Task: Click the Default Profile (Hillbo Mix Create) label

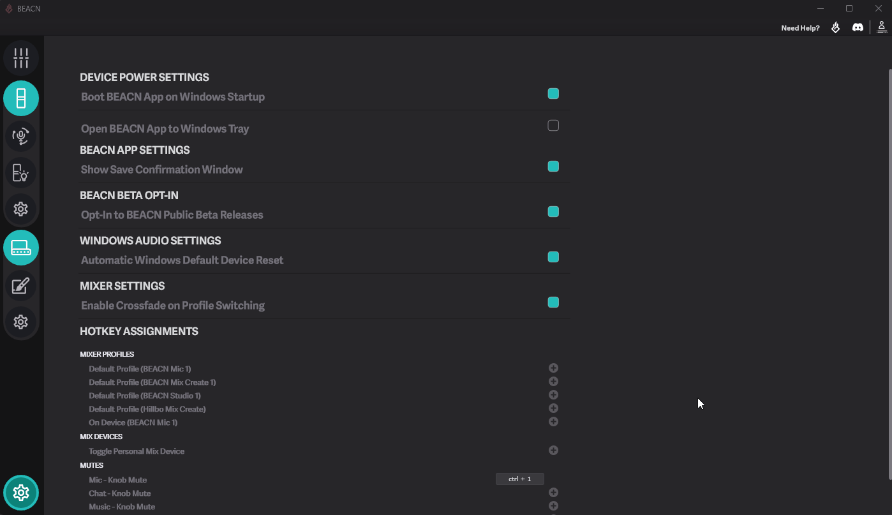Action: click(147, 409)
